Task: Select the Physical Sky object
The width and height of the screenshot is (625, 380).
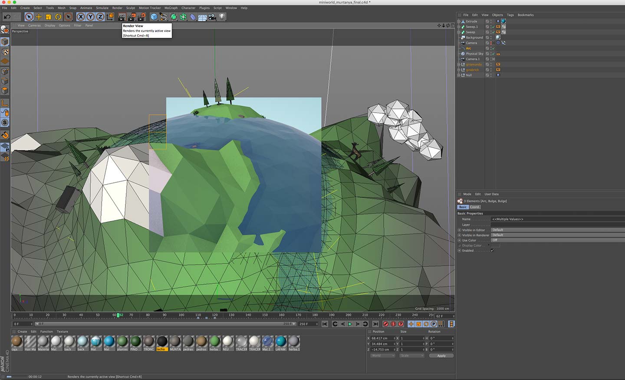Action: coord(474,54)
